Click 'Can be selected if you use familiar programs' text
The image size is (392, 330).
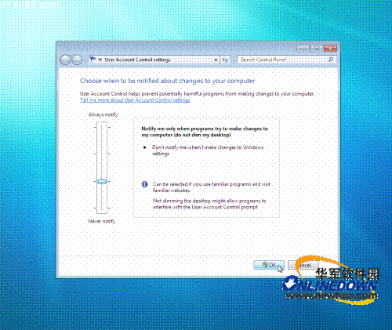tap(212, 187)
